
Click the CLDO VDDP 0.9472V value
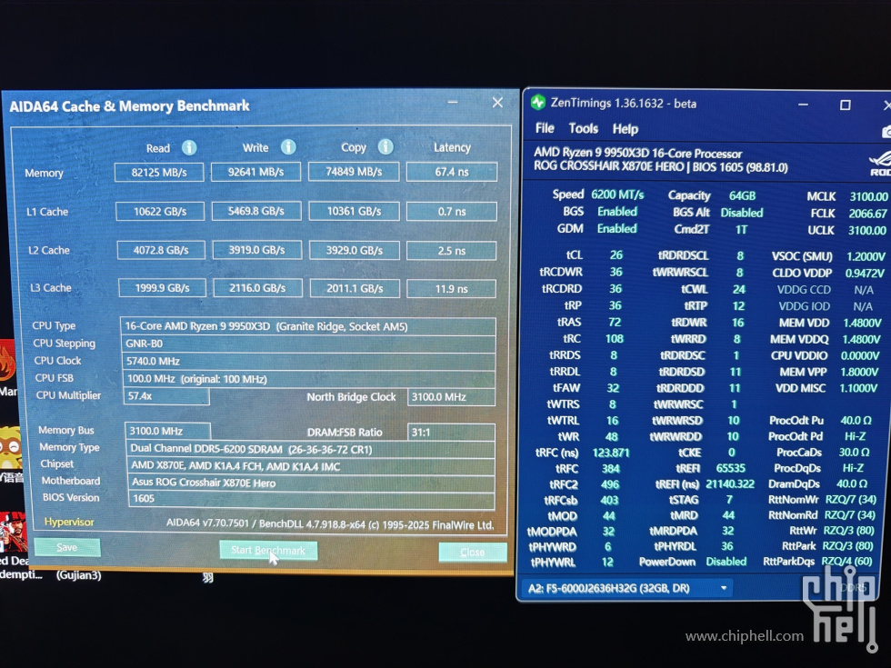(x=865, y=274)
